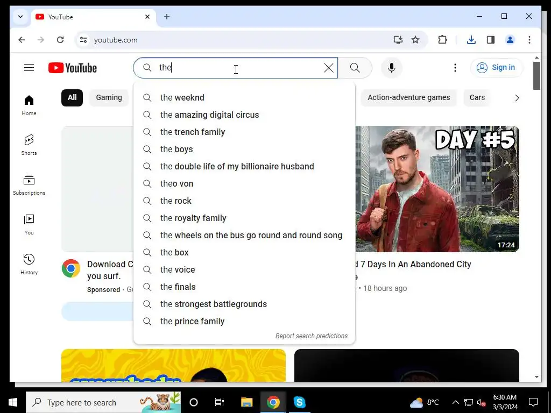Viewport: 551px width, 413px height.
Task: Clear the search box with X
Action: (329, 68)
